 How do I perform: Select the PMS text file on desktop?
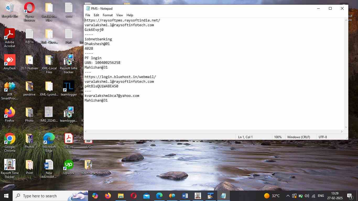(x=69, y=37)
